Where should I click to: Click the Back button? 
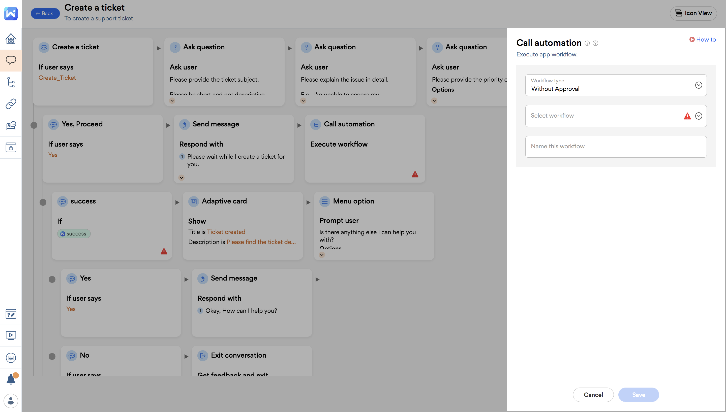coord(45,13)
